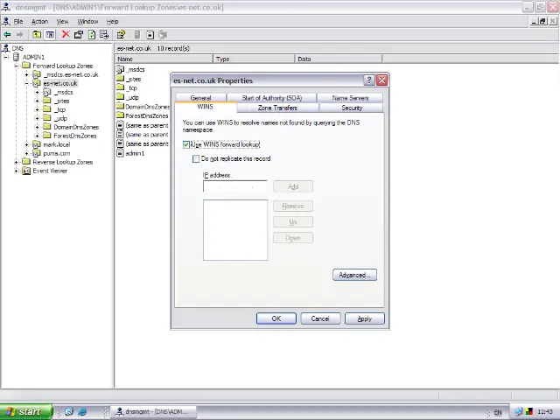Click the _msdcs folder icon in list

click(121, 70)
